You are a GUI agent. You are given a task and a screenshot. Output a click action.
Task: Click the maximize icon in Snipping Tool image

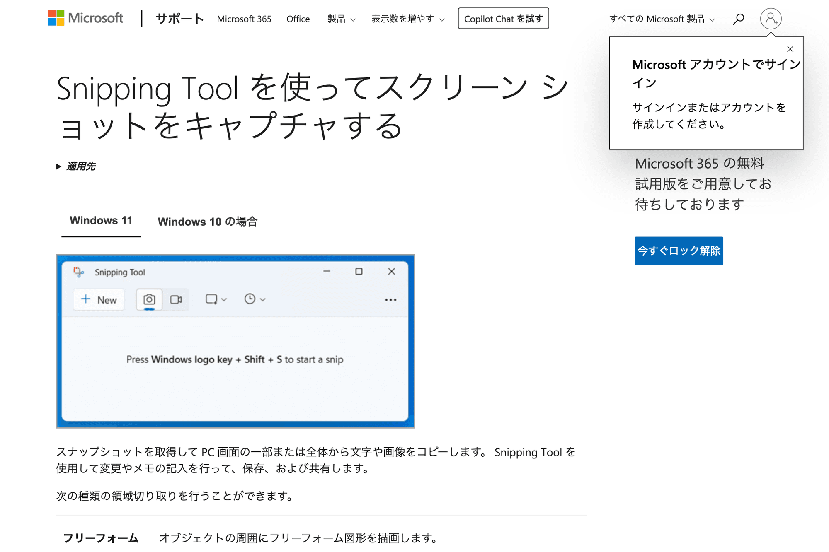click(x=359, y=271)
